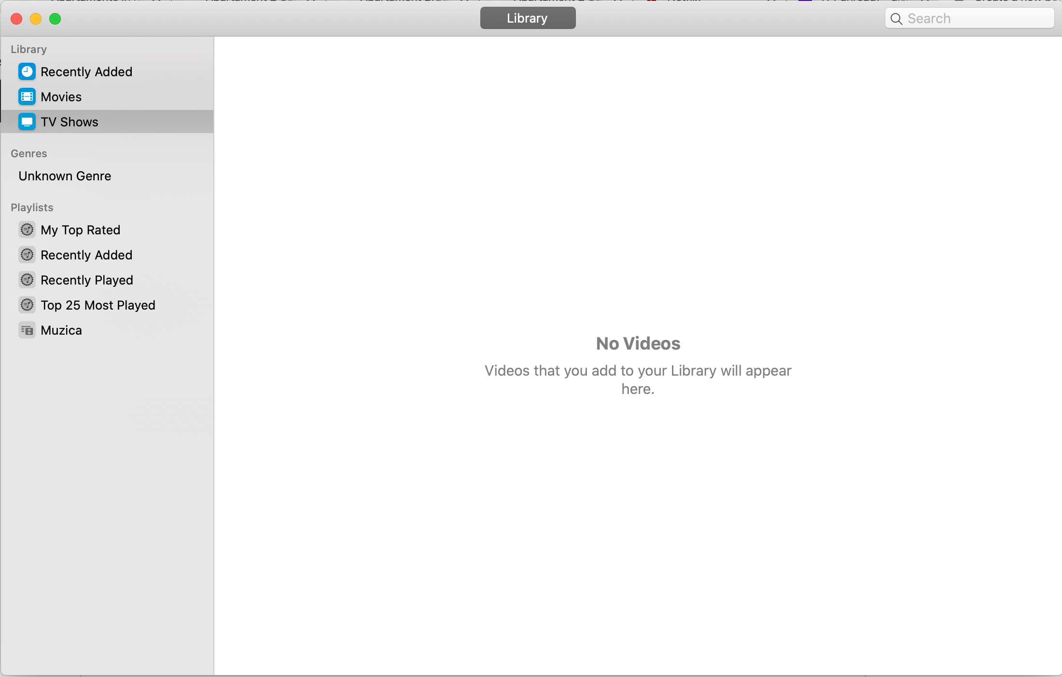Click the Muzica playlist icon
The height and width of the screenshot is (677, 1062).
coord(27,330)
